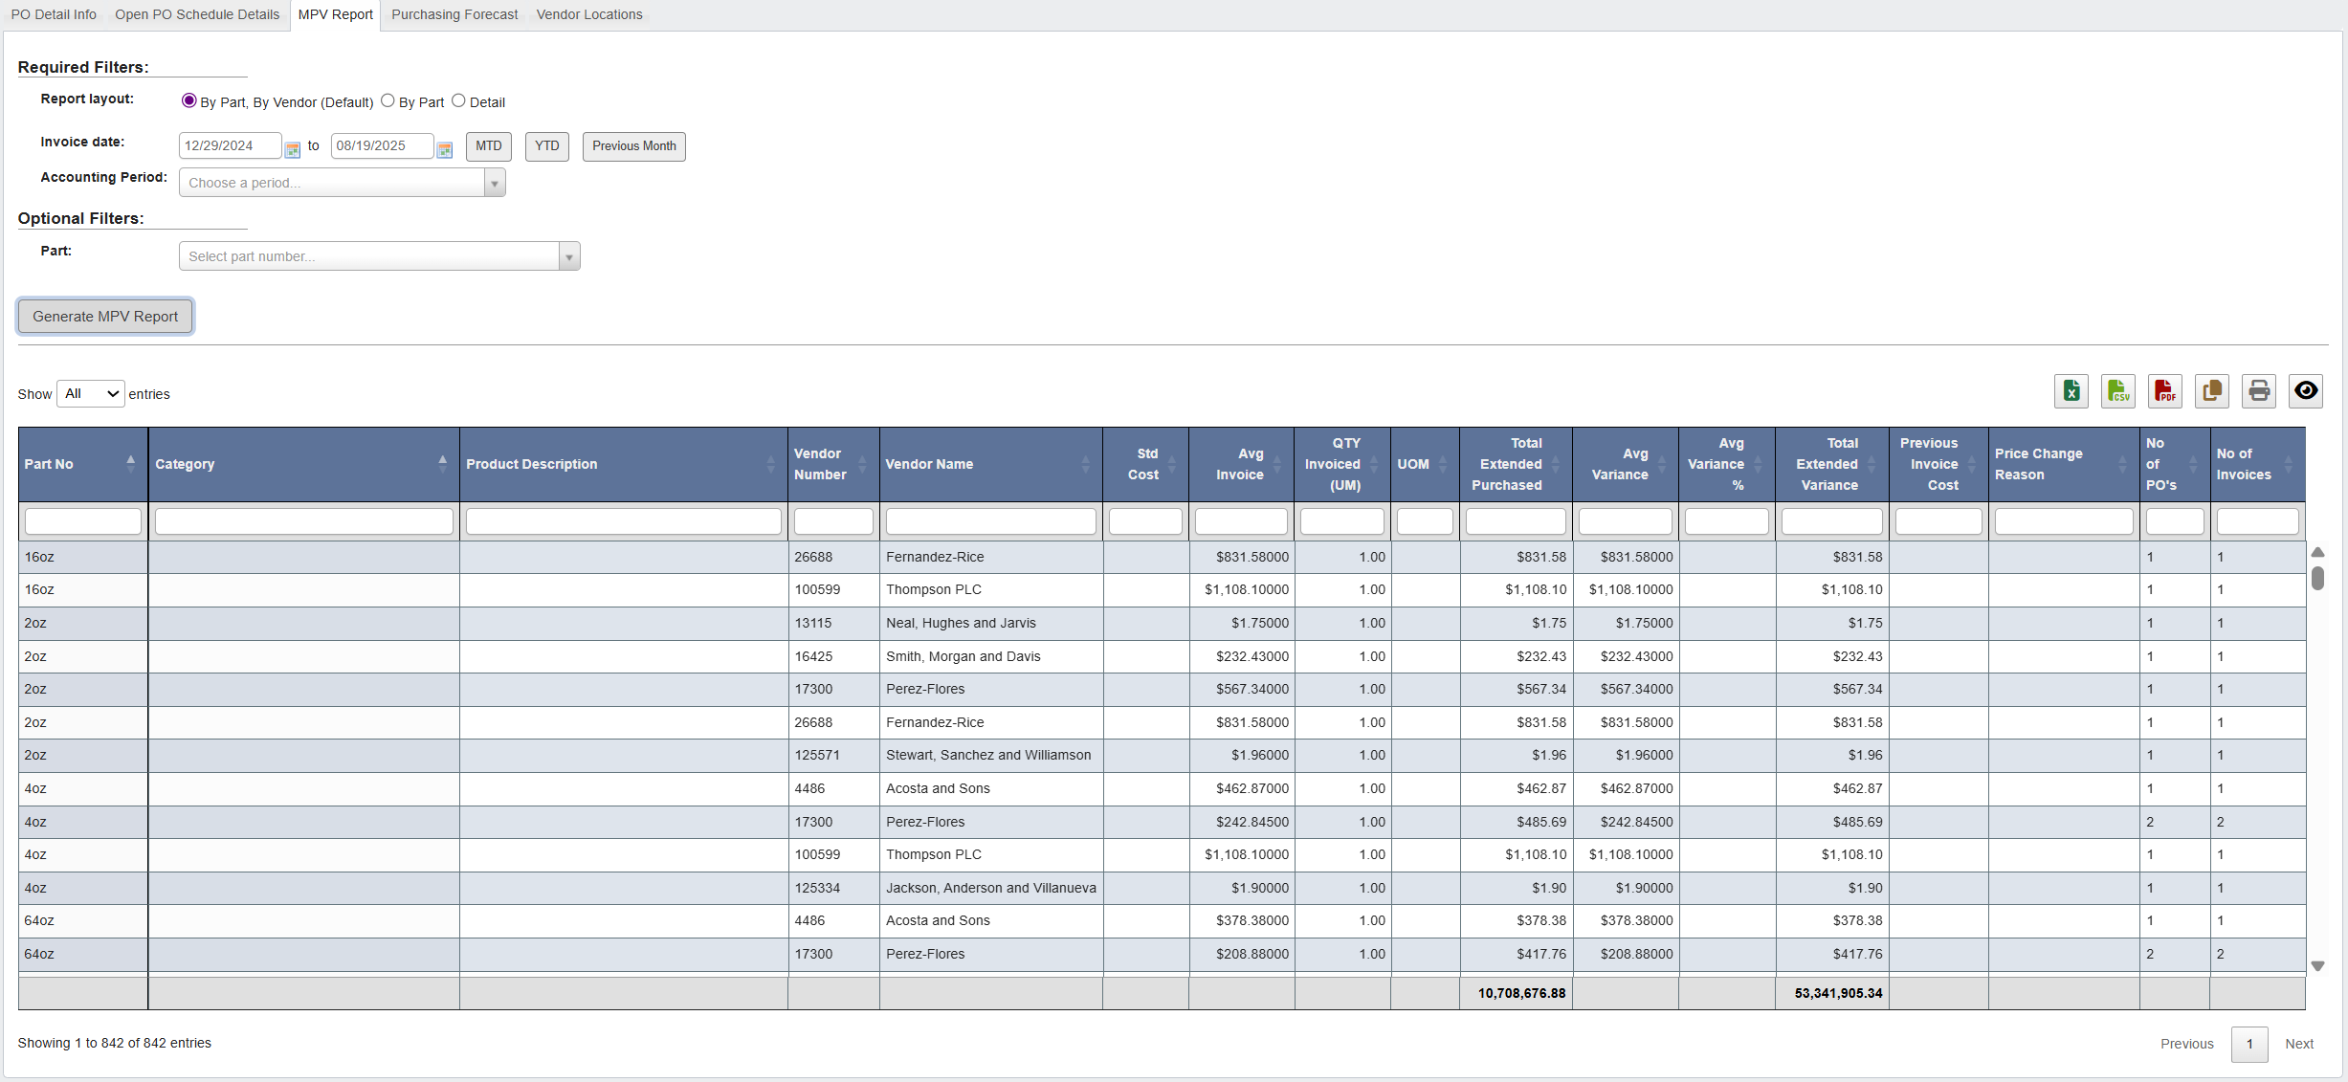This screenshot has height=1082, width=2348.
Task: Choose By Part, By Vendor layout
Action: click(188, 100)
